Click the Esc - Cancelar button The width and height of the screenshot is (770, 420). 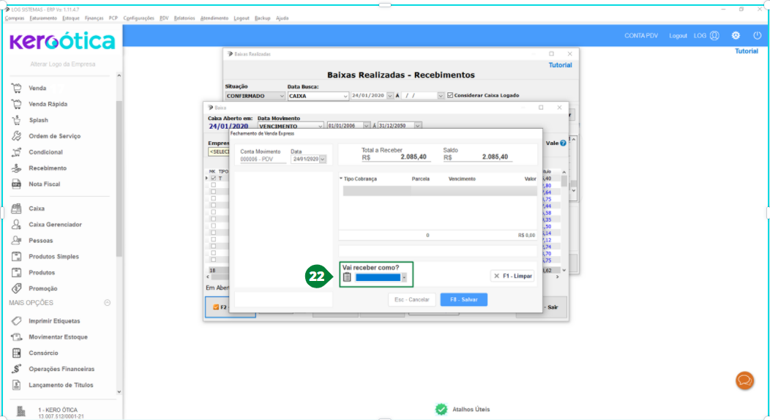click(411, 299)
